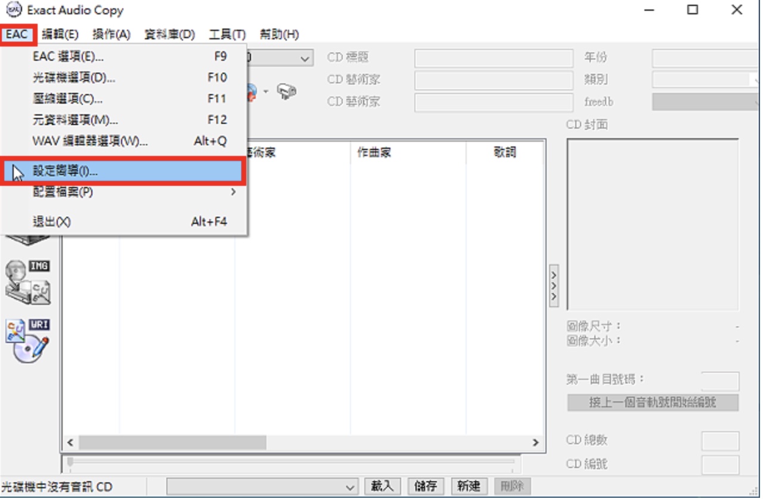The image size is (763, 499).
Task: Open the 操作(A) menu
Action: click(x=111, y=35)
